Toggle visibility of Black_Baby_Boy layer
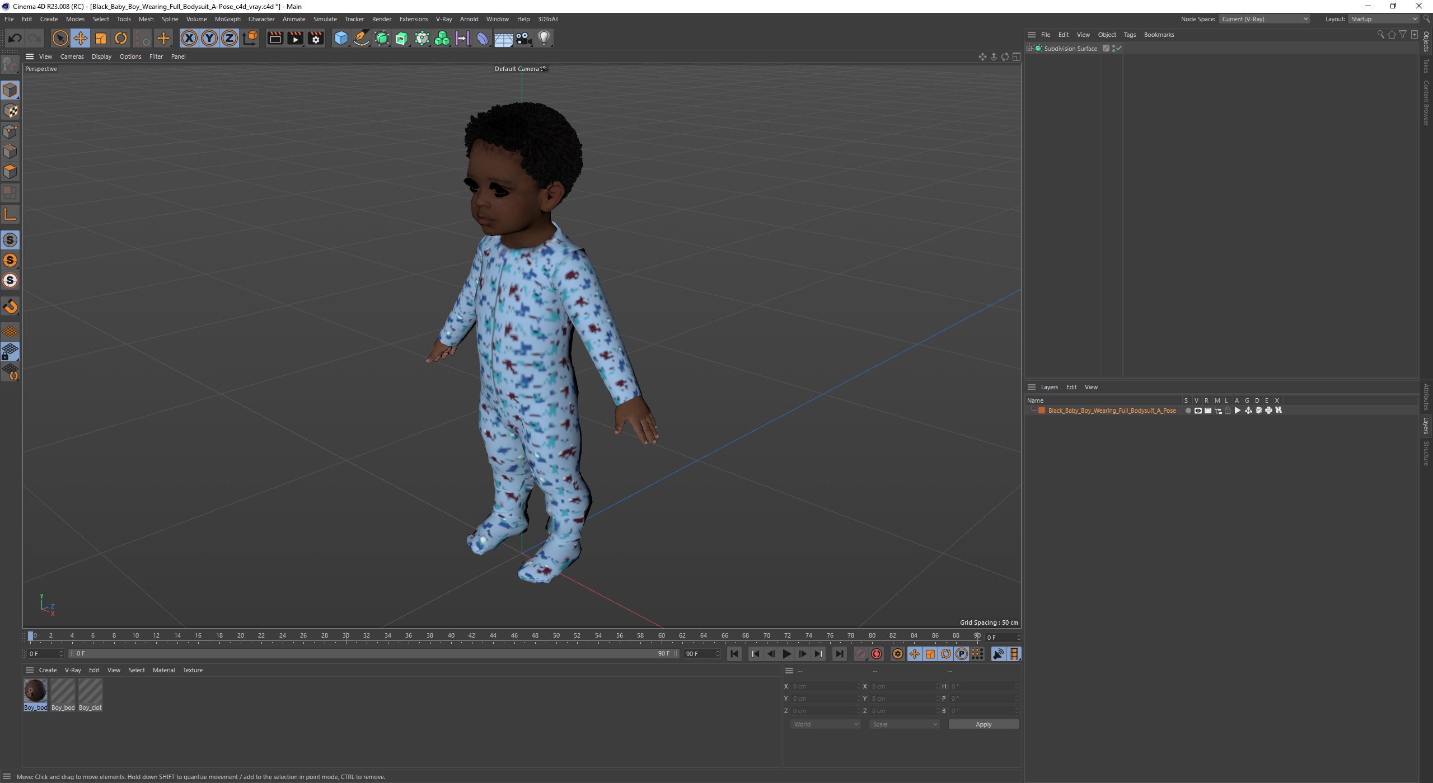This screenshot has height=783, width=1433. click(x=1196, y=410)
